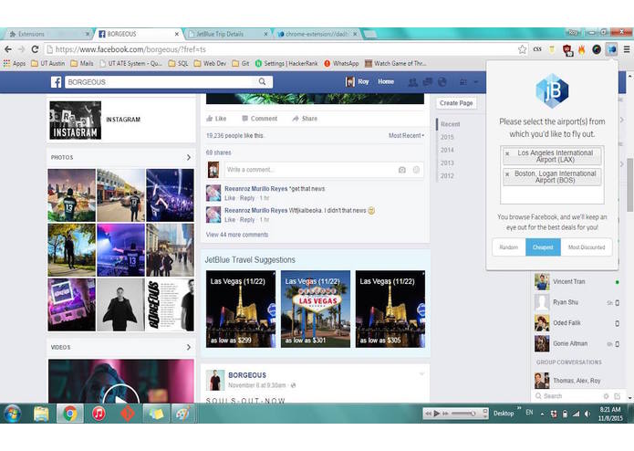Bookmark this page with the star icon
Image resolution: width=634 pixels, height=451 pixels.
[522, 49]
